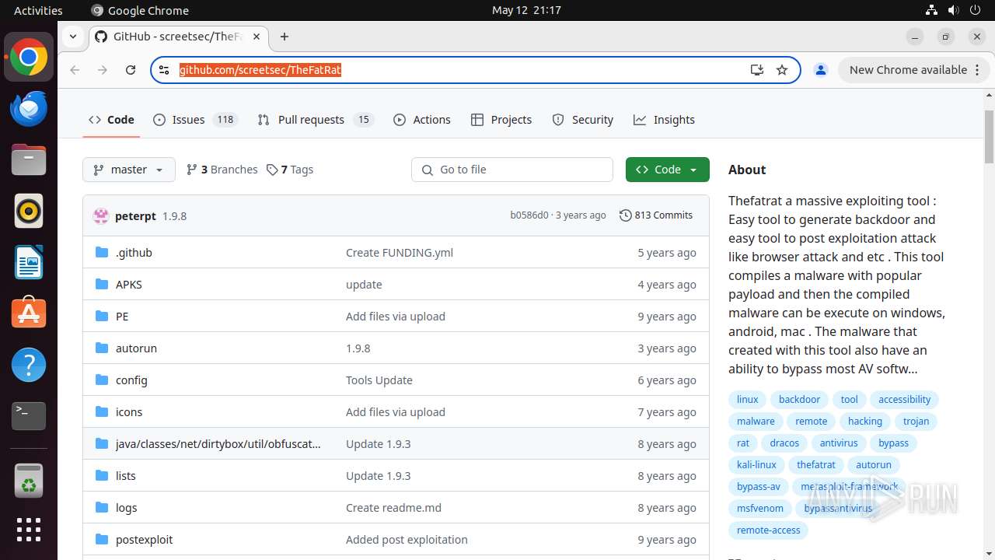Image resolution: width=995 pixels, height=560 pixels.
Task: Launch Terminal from the dock
Action: point(29,415)
